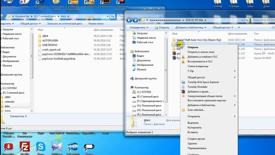Choose 'Вставить' in context menu

(x=193, y=132)
